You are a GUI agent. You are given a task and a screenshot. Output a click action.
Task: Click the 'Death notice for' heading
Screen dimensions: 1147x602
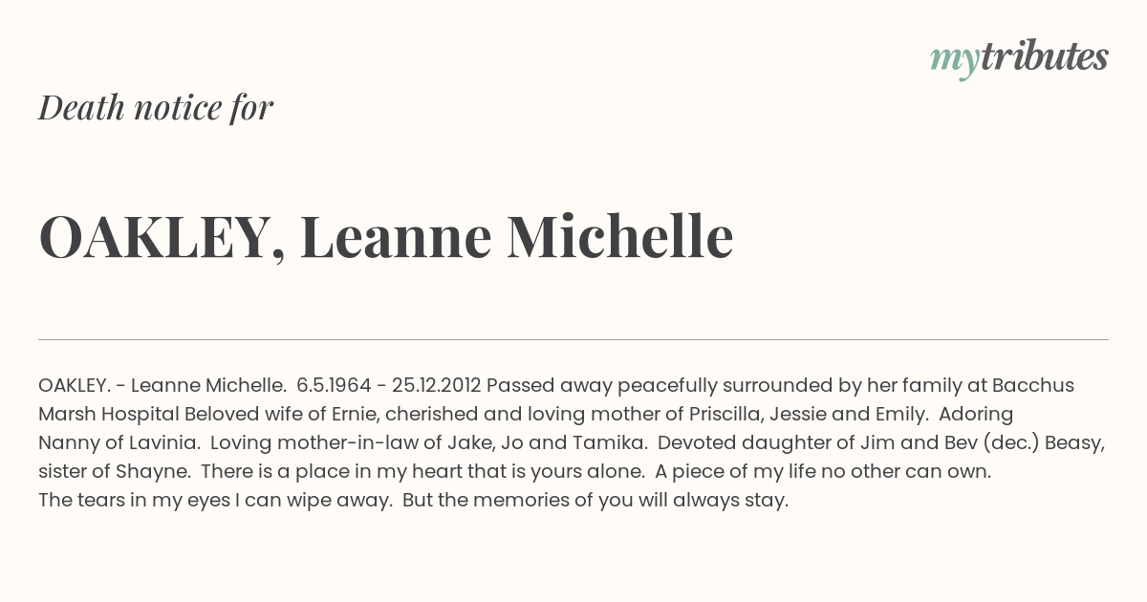click(156, 108)
